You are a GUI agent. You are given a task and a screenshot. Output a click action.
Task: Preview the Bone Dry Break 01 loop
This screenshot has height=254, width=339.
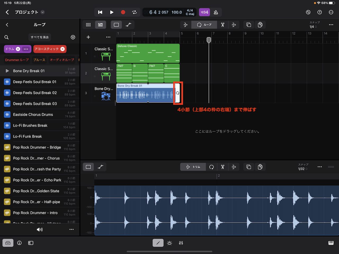click(7, 71)
